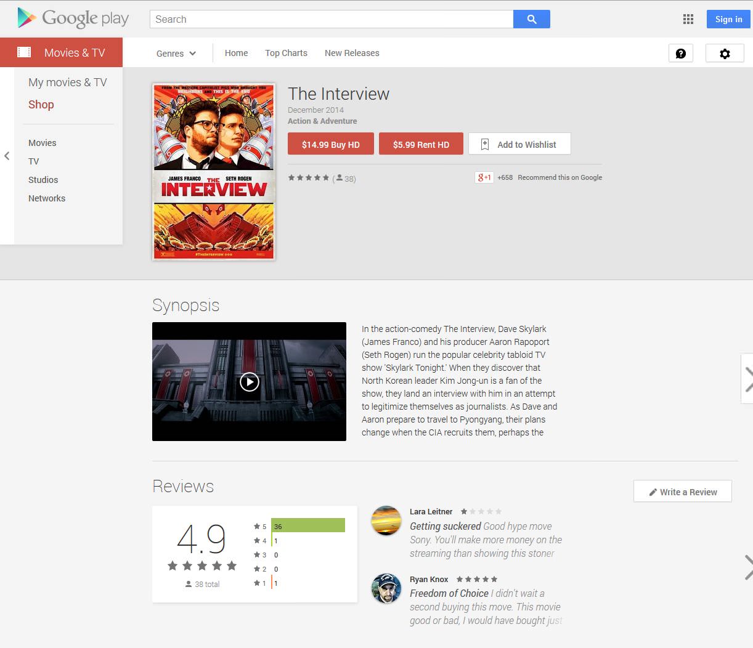
Task: Click next arrow beside the synopsis
Action: 747,379
